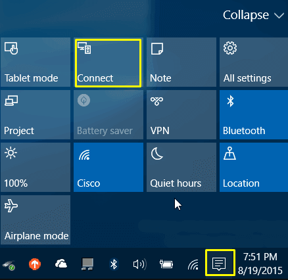Collapse the quick actions panel
Screen dimensions: 288x280
pos(253,15)
